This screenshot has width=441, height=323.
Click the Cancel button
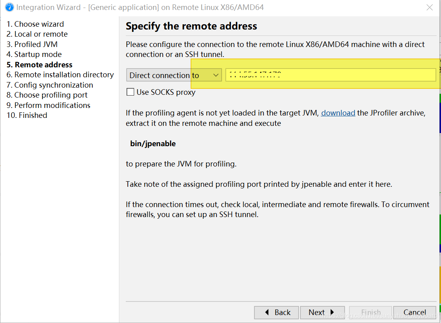pos(415,312)
